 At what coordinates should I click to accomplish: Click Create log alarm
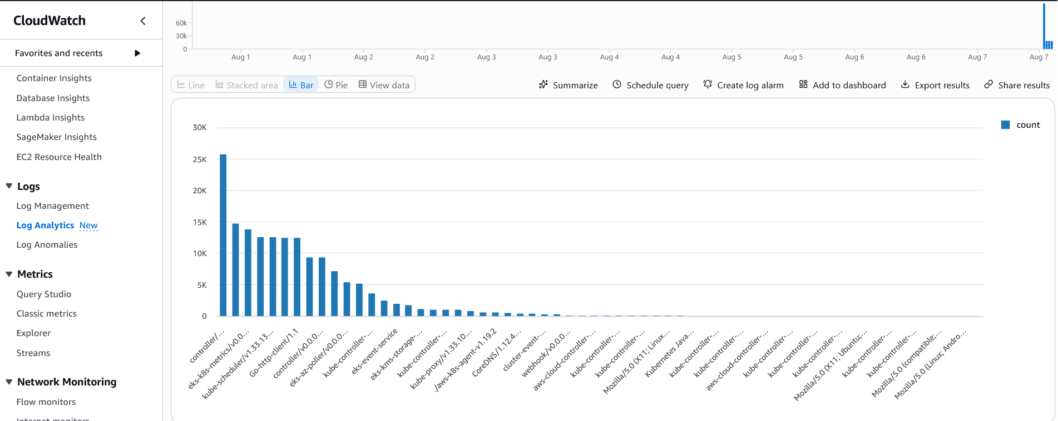[x=743, y=85]
